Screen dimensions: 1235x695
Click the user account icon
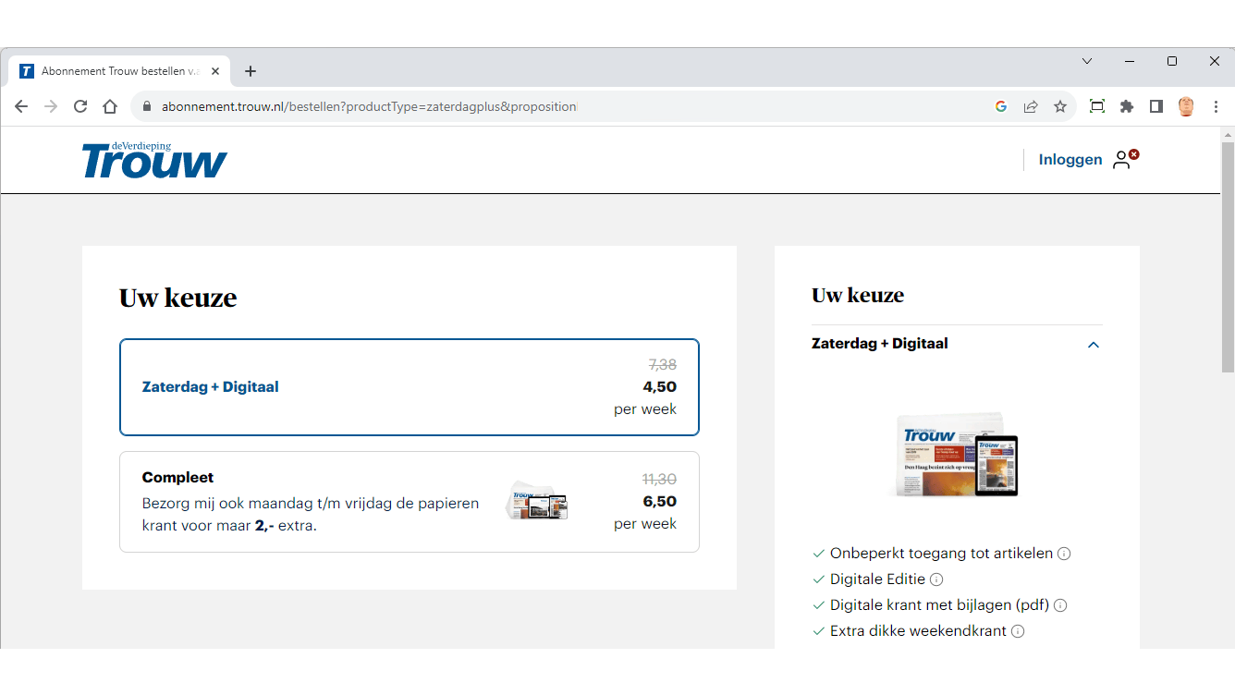coord(1125,159)
